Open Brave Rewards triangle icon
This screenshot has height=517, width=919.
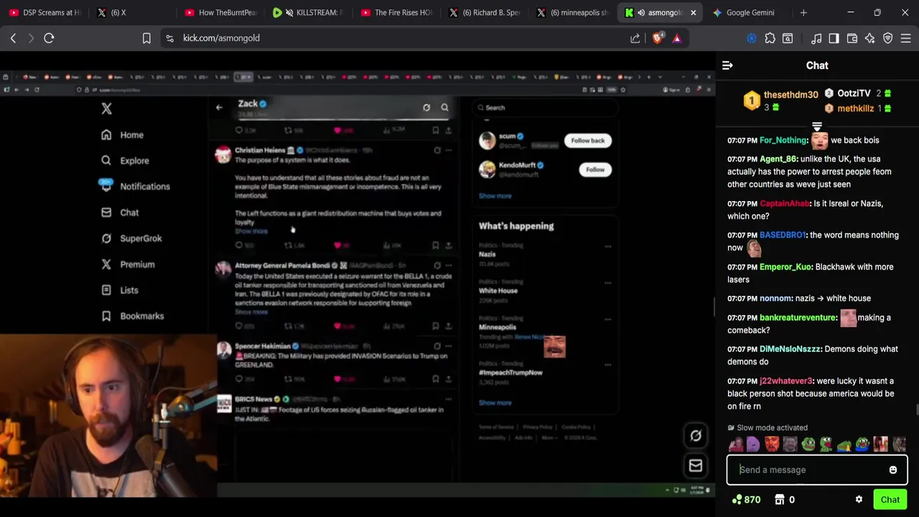[x=677, y=38]
